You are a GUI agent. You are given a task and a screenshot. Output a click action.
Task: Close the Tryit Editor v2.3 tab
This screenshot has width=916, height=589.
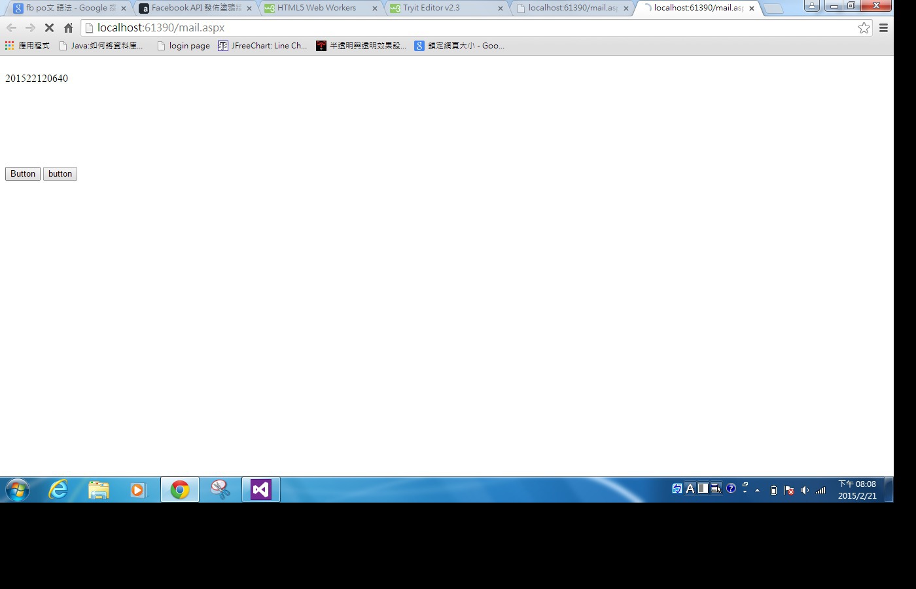tap(501, 9)
